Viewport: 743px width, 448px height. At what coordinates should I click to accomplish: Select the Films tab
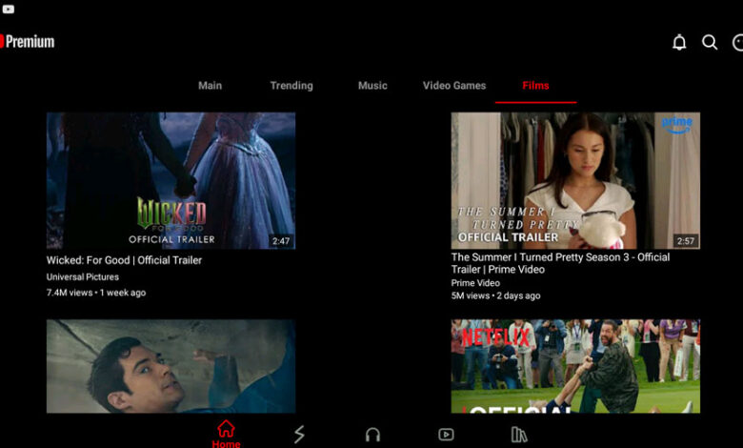(x=535, y=86)
